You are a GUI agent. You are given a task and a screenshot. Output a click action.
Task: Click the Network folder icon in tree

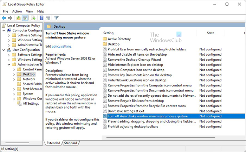[19, 79]
